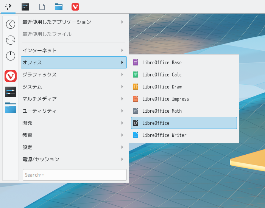Expand the オフィス submenu arrow

coord(122,62)
